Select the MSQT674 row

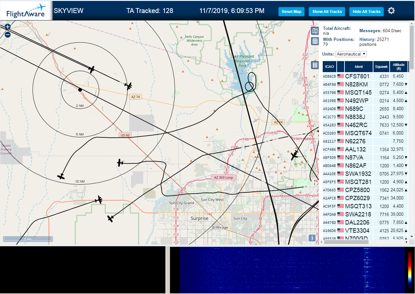tap(366, 133)
